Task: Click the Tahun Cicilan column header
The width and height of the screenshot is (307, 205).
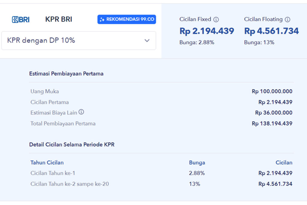Action: pos(47,162)
